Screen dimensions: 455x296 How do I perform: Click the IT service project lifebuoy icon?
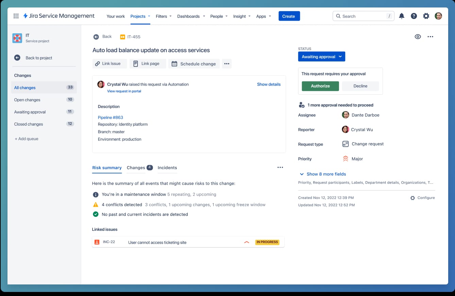tap(17, 38)
